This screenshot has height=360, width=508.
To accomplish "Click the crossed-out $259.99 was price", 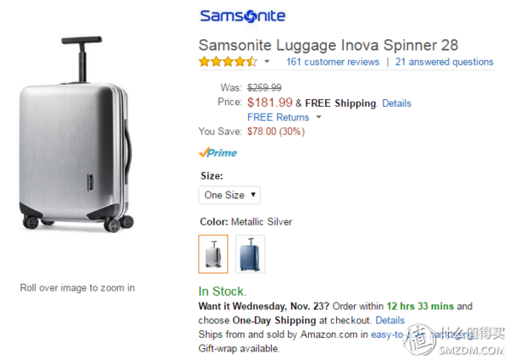I will tap(264, 87).
